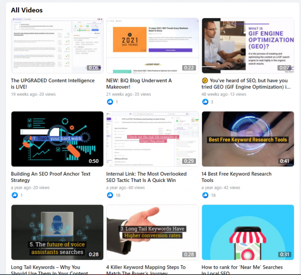Screen dimensions: 301x275
Task: Open the Track your hard work thumbnail
Action: [x=57, y=139]
